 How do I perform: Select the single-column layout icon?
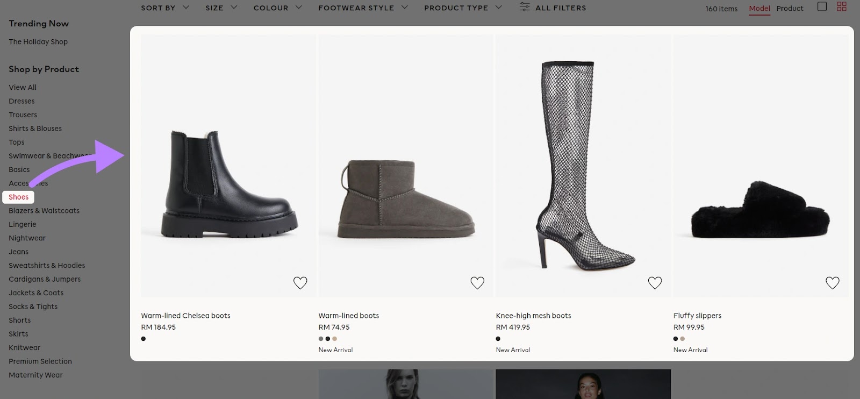pos(822,7)
